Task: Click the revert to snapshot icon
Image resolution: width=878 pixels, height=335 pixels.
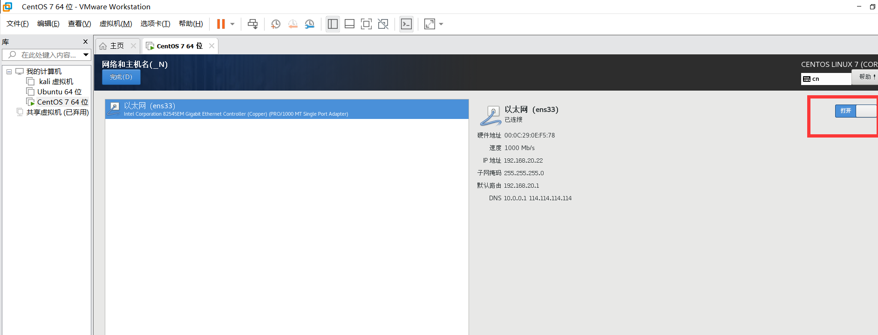Action: pyautogui.click(x=293, y=24)
